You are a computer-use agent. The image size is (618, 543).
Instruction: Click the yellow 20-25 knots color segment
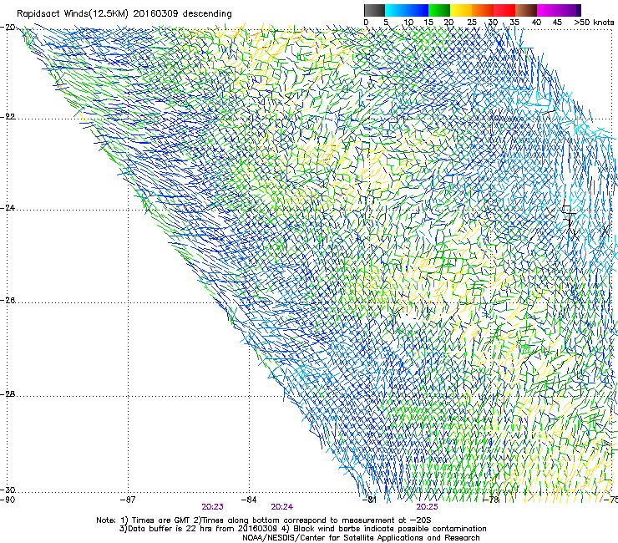[x=461, y=10]
